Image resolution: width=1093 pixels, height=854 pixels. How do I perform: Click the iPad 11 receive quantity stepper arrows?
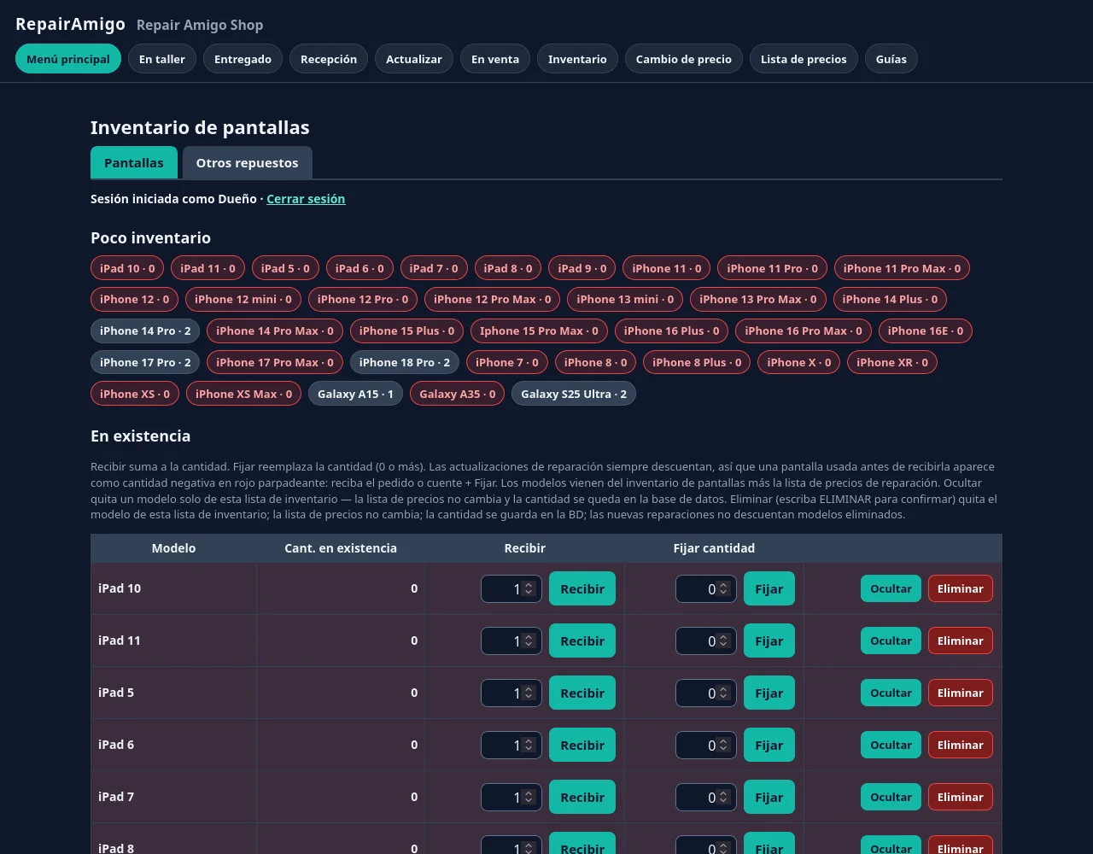529,640
